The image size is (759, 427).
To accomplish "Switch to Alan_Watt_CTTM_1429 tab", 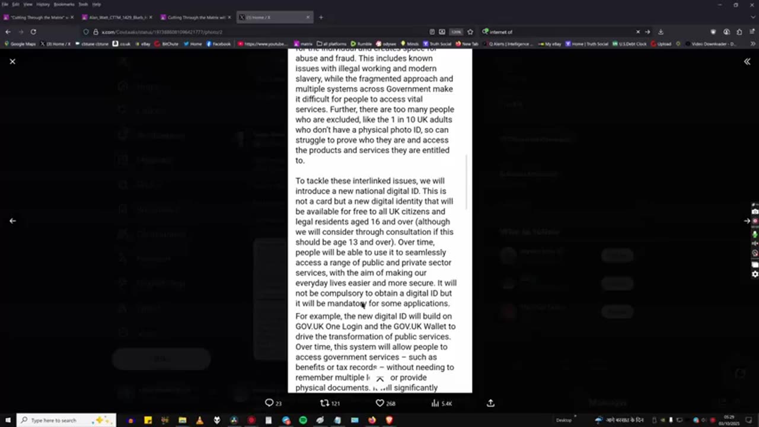I will point(116,17).
